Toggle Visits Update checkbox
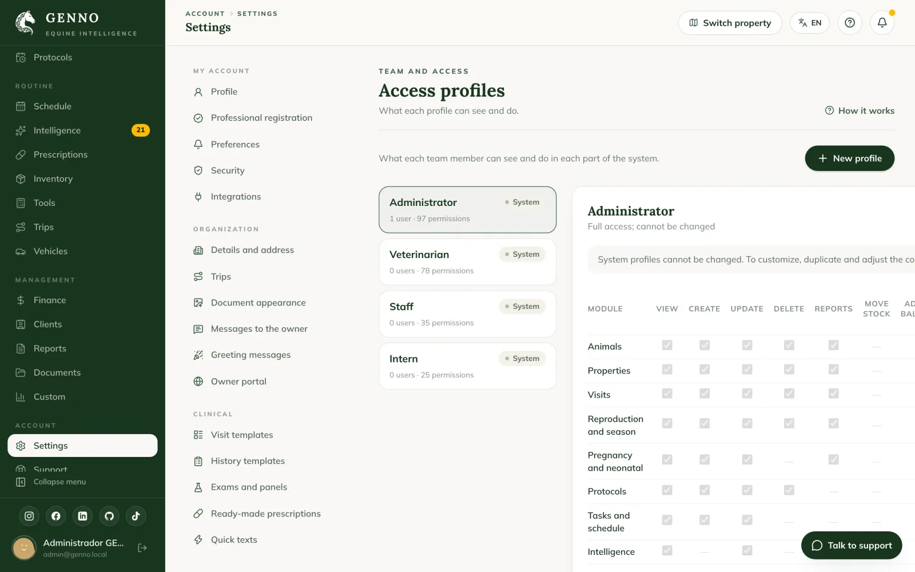Screen dimensions: 915x572 point(747,394)
